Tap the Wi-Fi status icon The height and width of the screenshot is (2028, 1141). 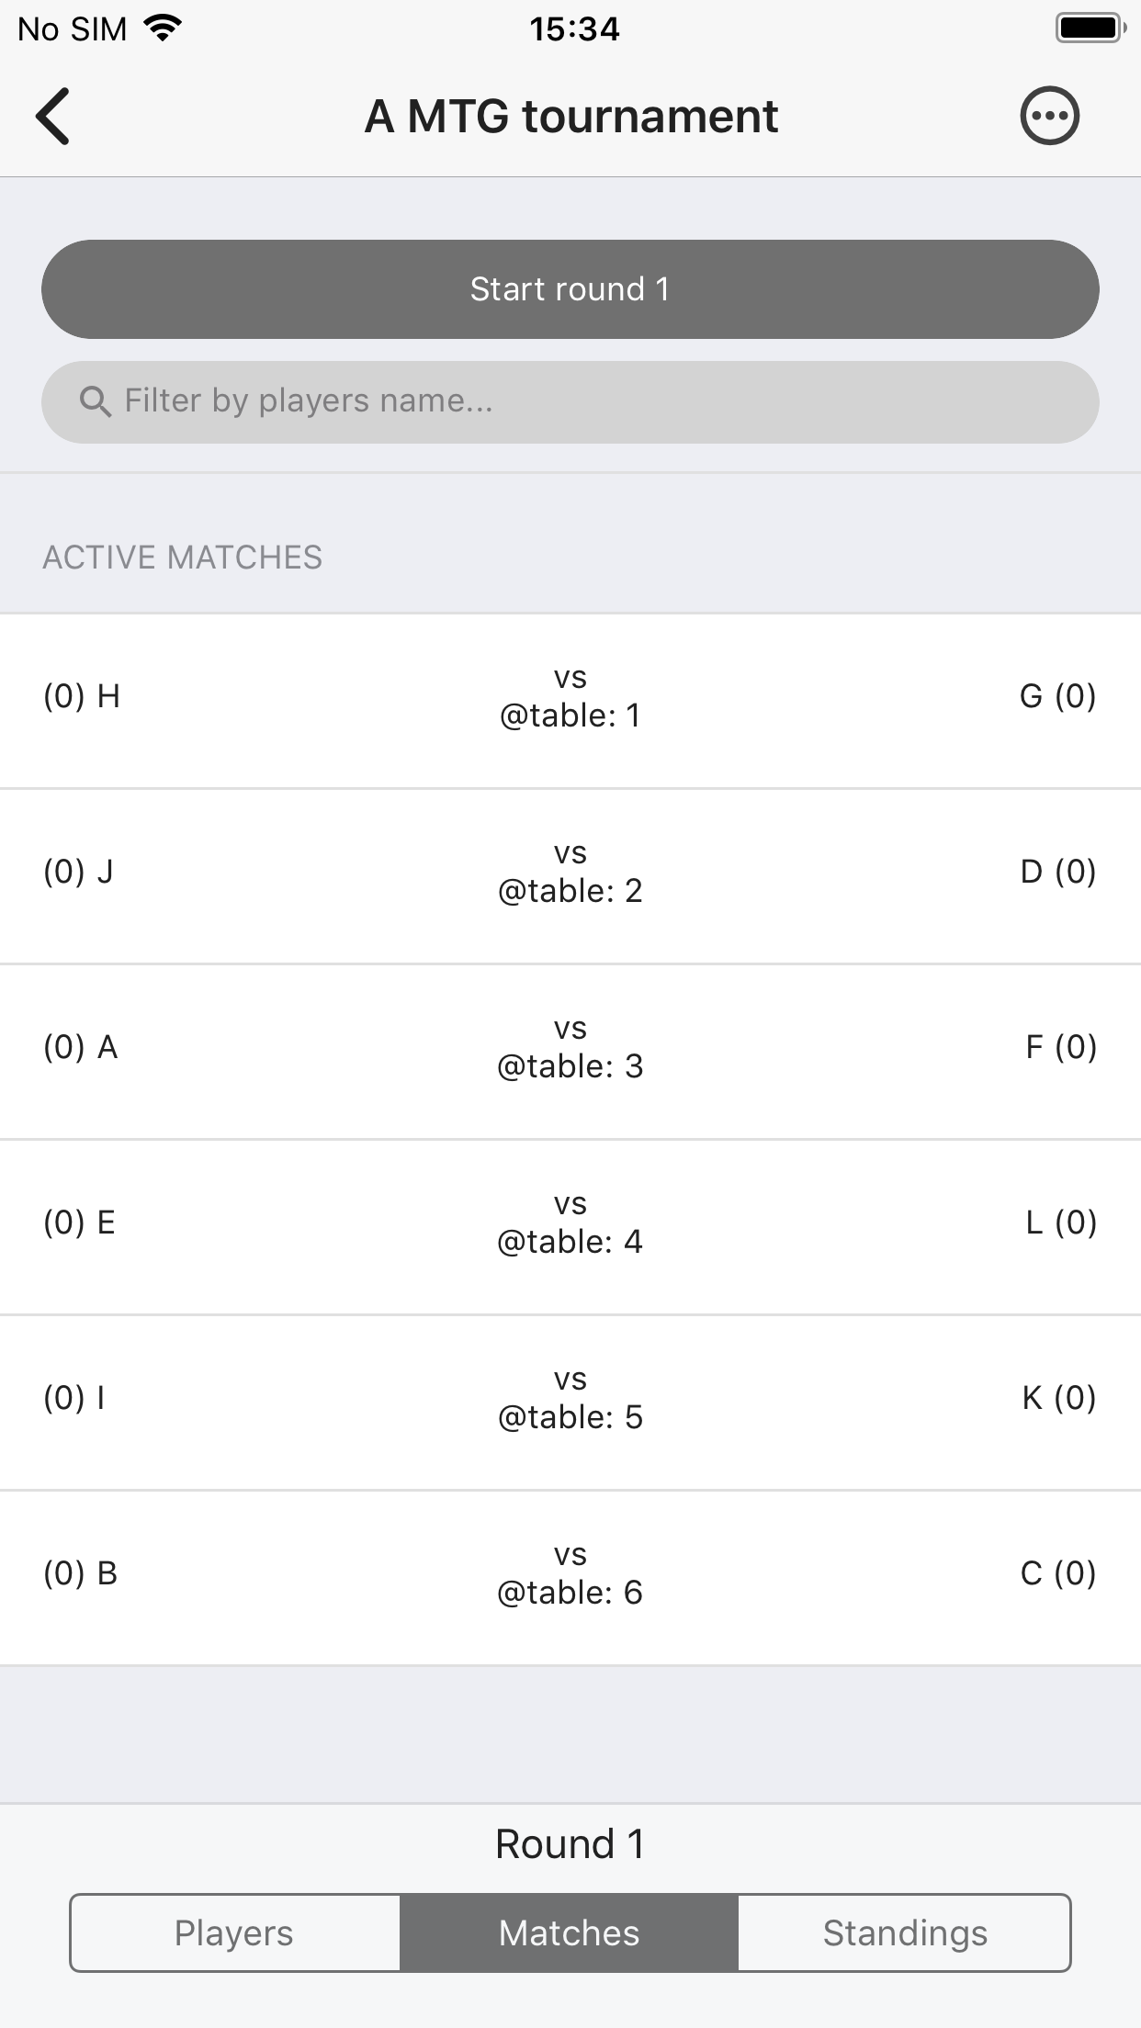164,28
